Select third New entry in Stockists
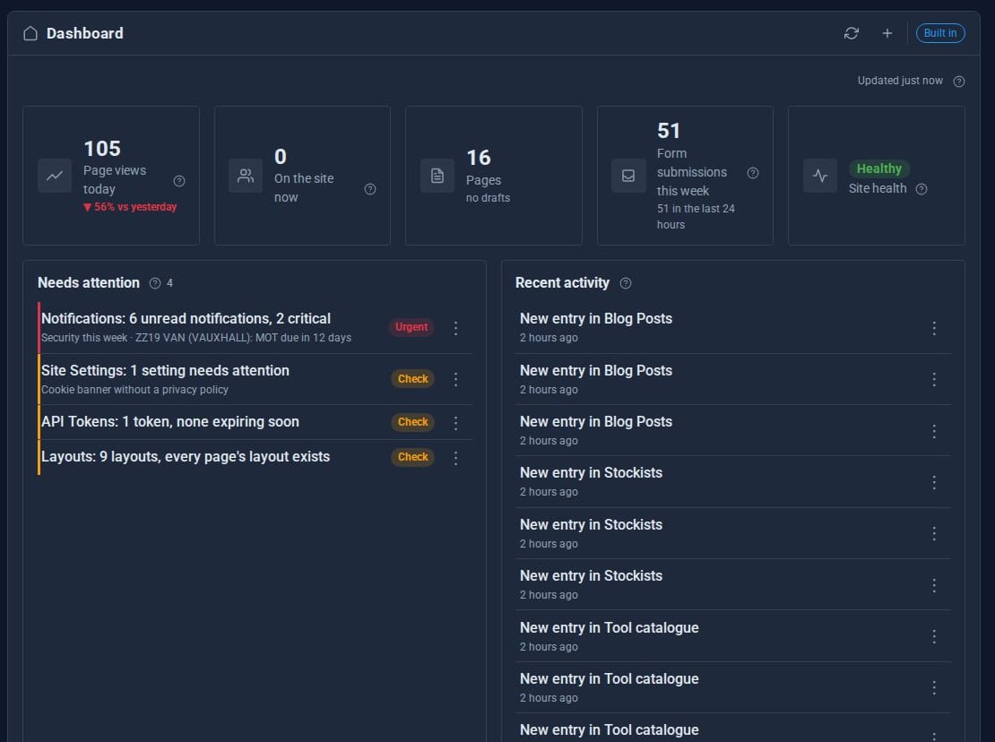The image size is (995, 742). tap(733, 584)
